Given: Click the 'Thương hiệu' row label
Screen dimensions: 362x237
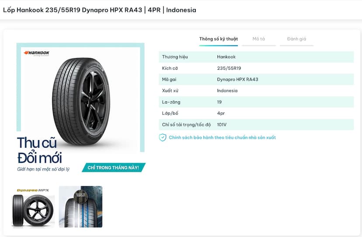Looking at the screenshot, I should pos(175,57).
